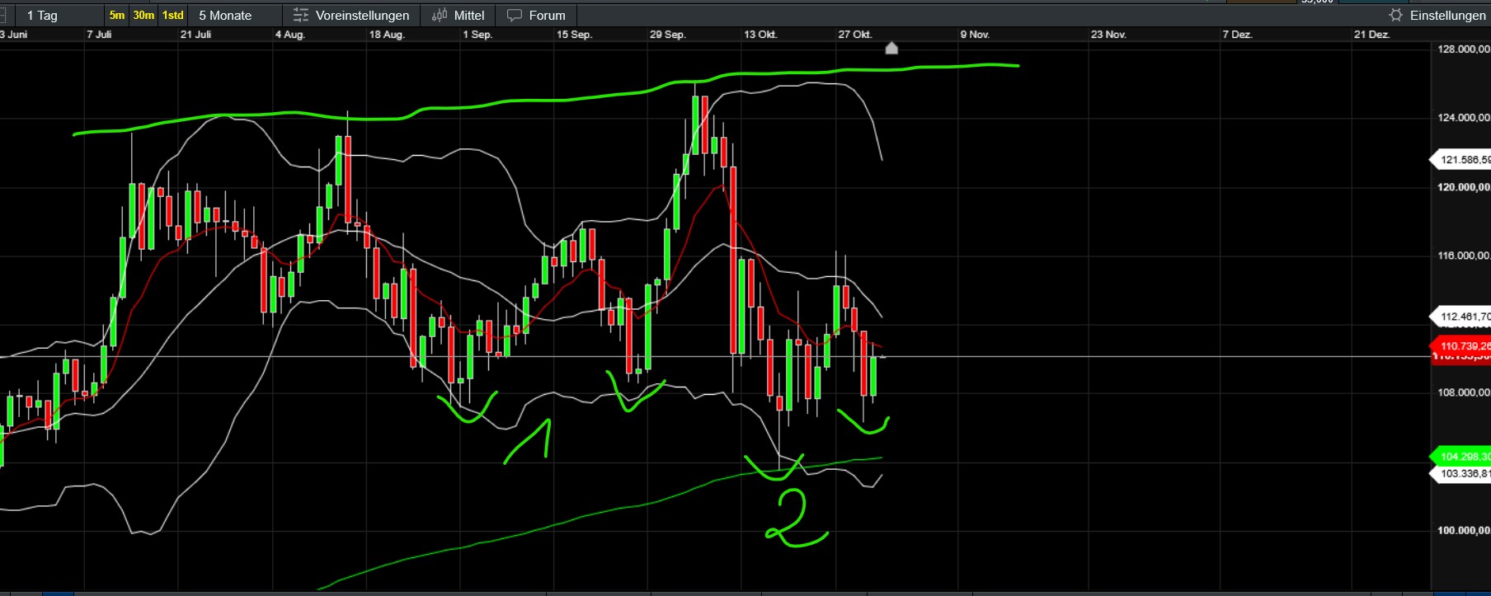This screenshot has width=1491, height=596.
Task: Click the 103.336,81 price tag
Action: coord(1460,474)
